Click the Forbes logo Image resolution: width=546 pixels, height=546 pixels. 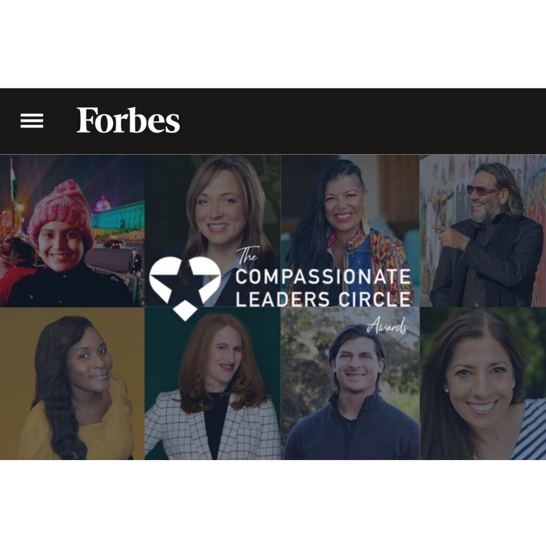[128, 120]
